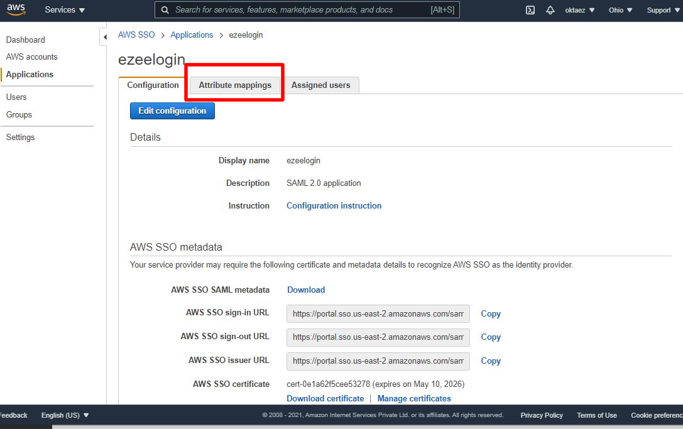The image size is (683, 429).
Task: Switch to the Assigned users tab
Action: click(320, 85)
